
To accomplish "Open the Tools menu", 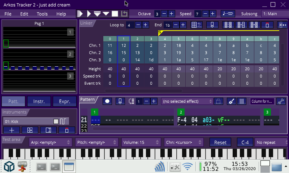I will [x=42, y=14].
